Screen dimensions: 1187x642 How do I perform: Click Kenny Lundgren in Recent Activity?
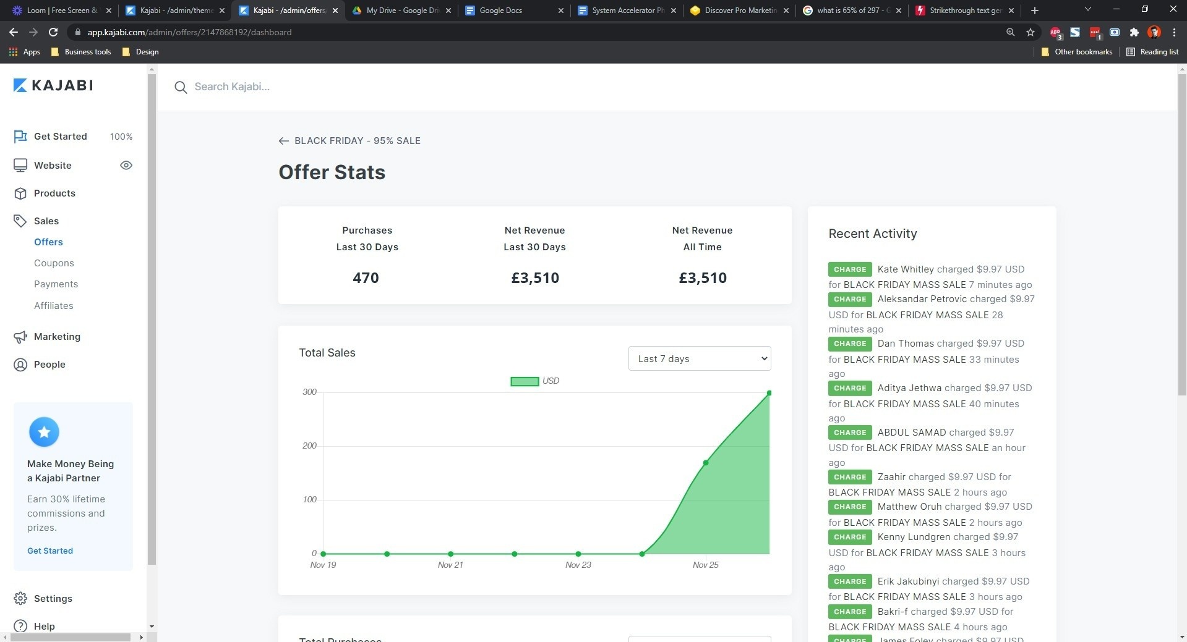pos(914,537)
